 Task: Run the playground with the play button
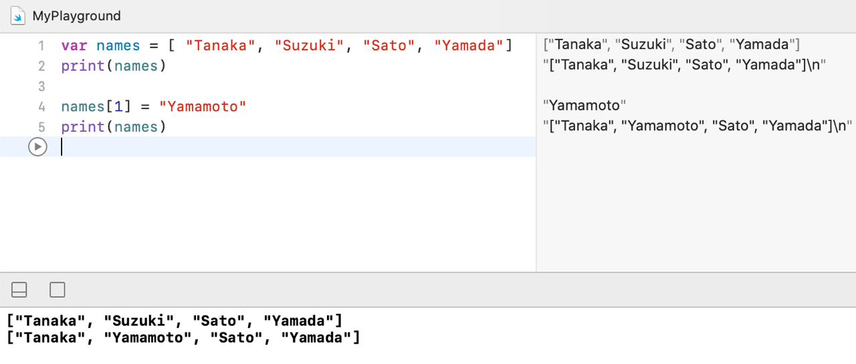point(37,147)
